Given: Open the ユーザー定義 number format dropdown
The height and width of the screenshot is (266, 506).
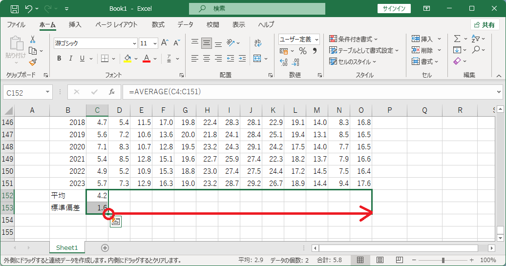Looking at the screenshot, I should click(316, 40).
